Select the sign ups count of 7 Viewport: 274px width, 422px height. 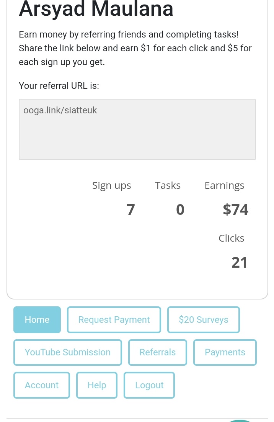pyautogui.click(x=130, y=209)
